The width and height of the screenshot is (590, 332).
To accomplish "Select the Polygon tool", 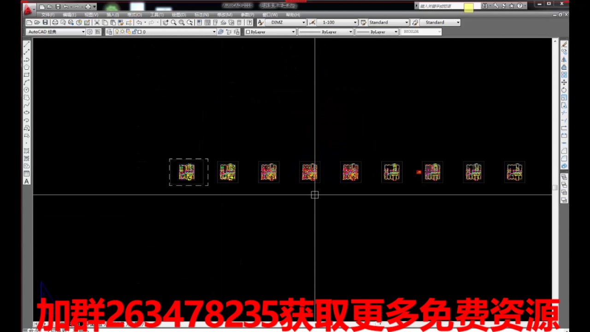I will coord(27,67).
